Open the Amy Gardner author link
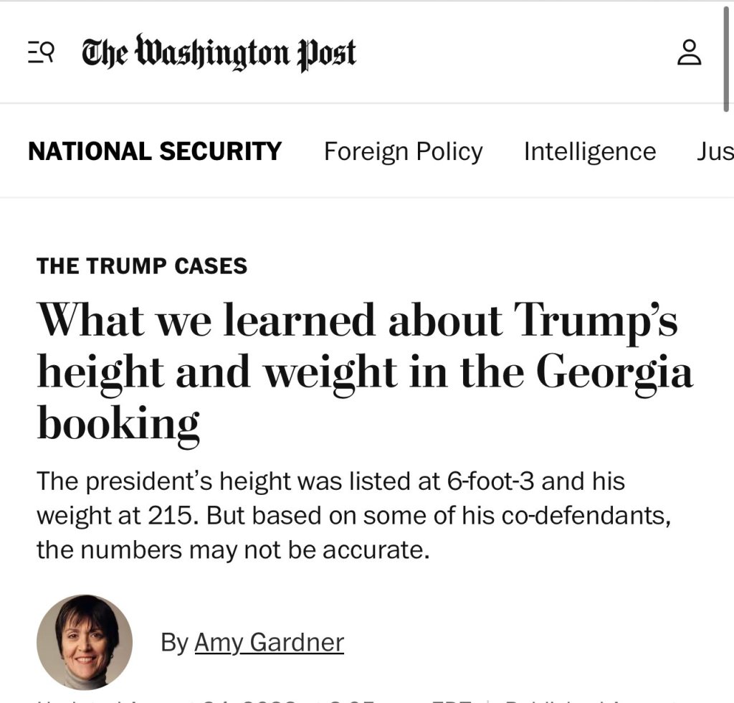This screenshot has height=703, width=734. (269, 642)
